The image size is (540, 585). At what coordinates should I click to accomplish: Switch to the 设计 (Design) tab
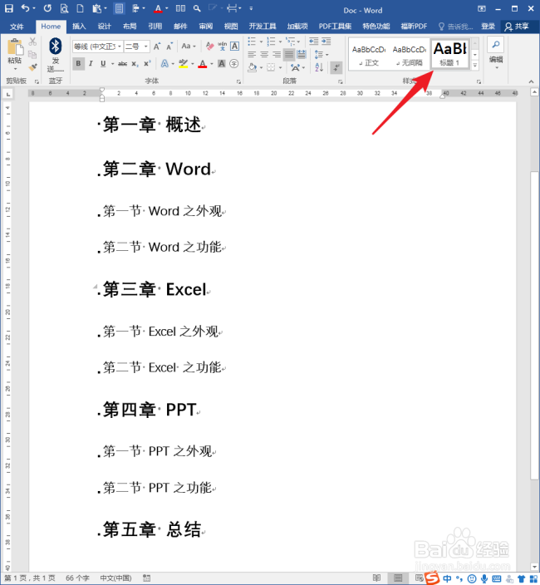[105, 27]
